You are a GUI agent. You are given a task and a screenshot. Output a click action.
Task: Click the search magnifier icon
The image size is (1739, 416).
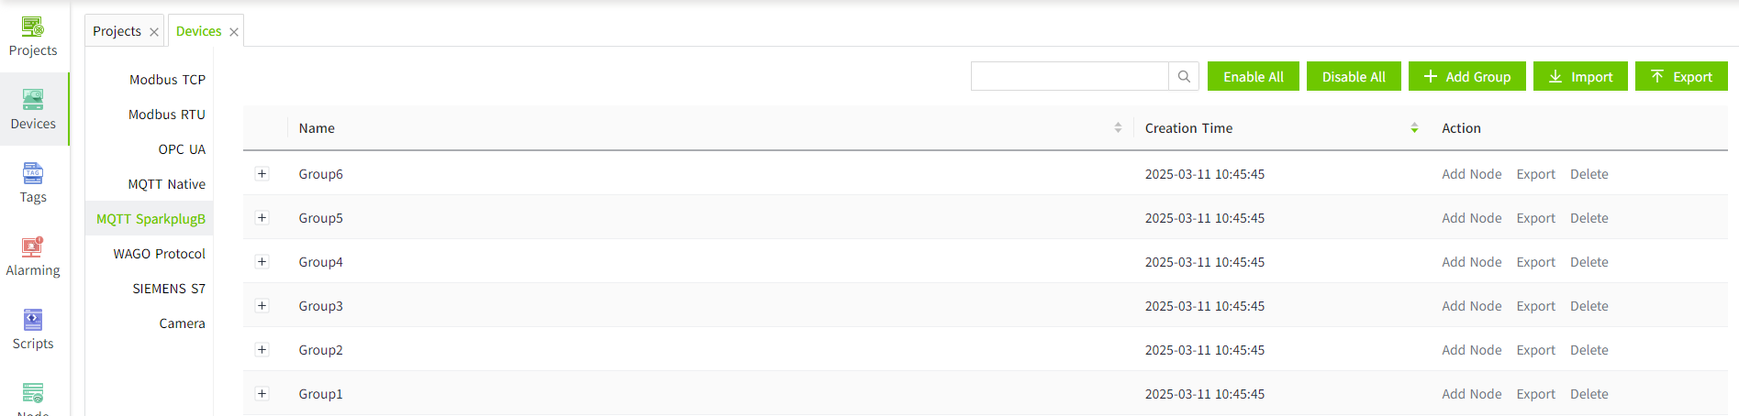pyautogui.click(x=1184, y=77)
